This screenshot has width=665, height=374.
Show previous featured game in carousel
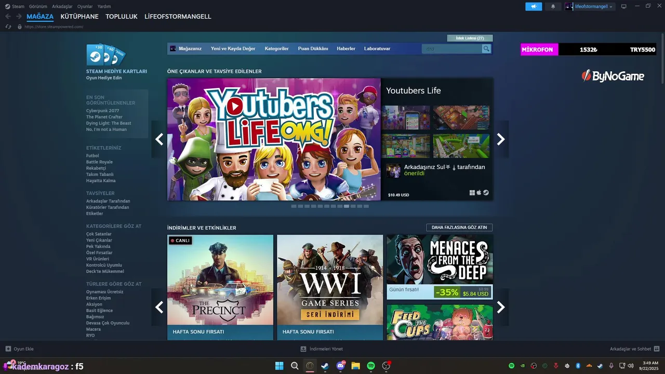(159, 139)
